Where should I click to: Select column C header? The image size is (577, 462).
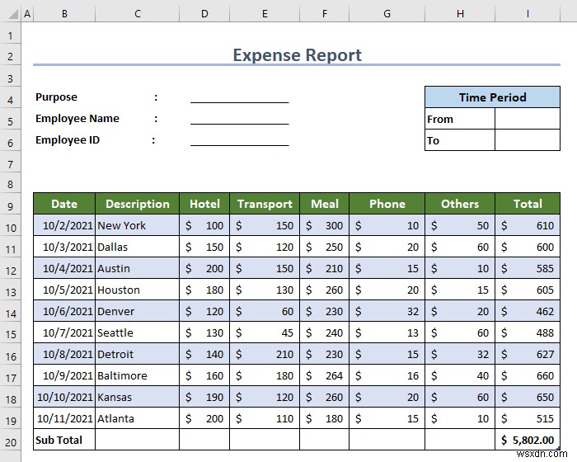pos(138,14)
